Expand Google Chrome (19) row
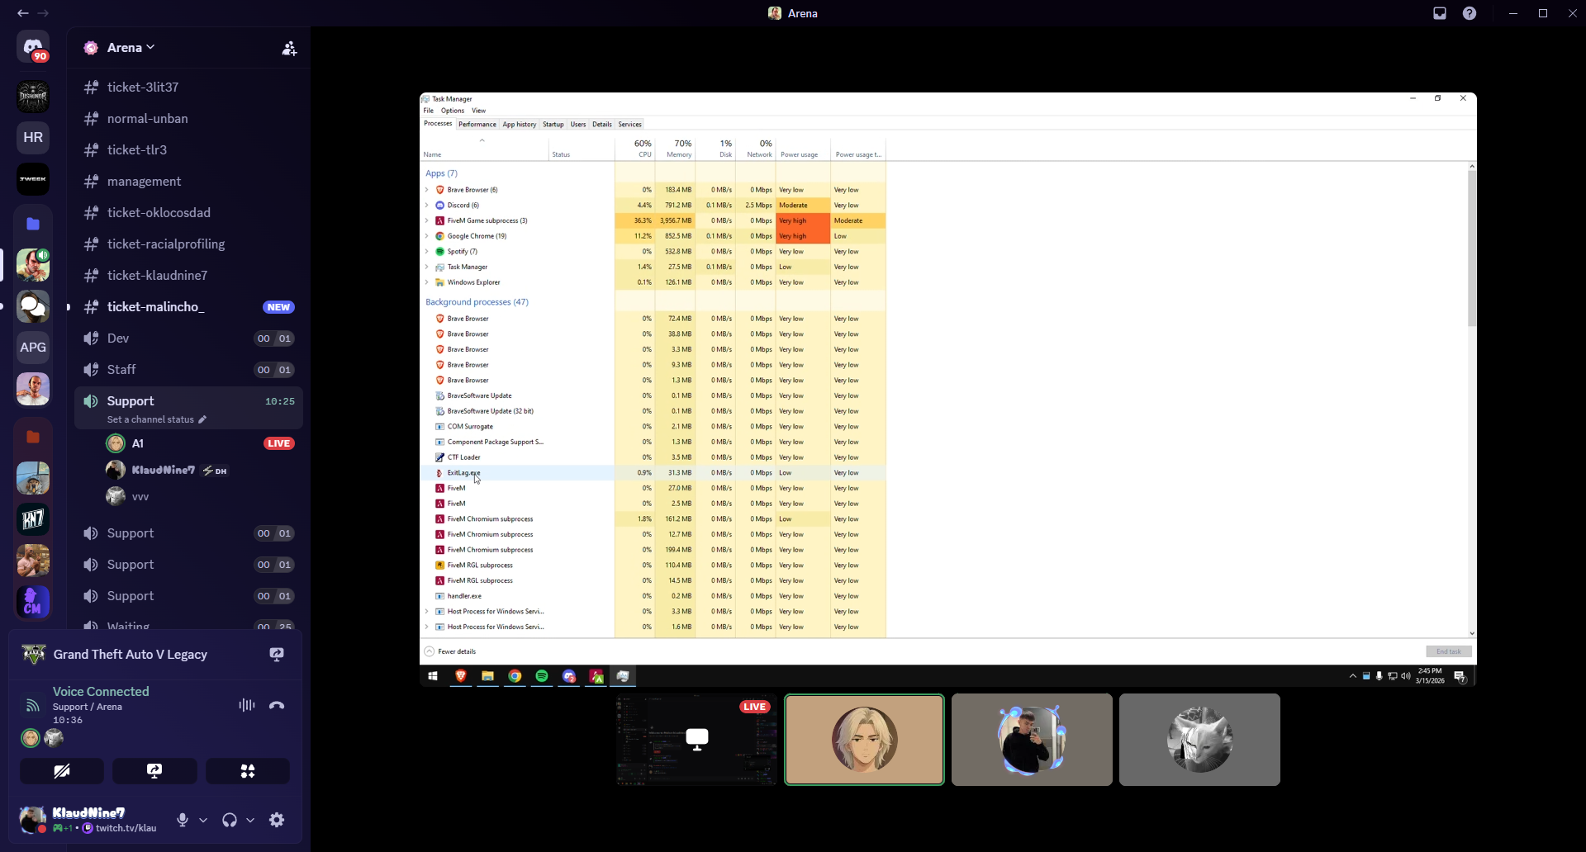 click(427, 236)
